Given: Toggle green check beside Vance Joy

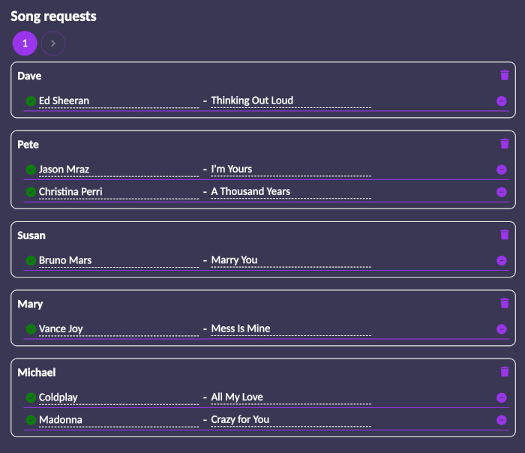Looking at the screenshot, I should (x=31, y=329).
